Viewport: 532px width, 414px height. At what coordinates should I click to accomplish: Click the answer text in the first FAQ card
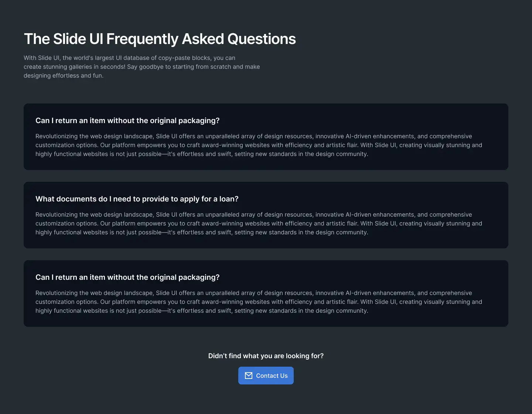tap(259, 145)
